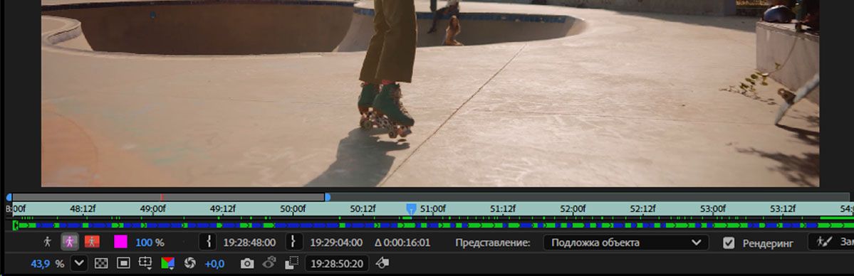Set out point with the right brace button
Screen dimensions: 854x276
coord(293,242)
